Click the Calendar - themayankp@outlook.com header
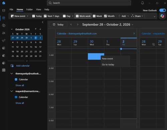The height and width of the screenshot is (130, 167). [x=77, y=33]
